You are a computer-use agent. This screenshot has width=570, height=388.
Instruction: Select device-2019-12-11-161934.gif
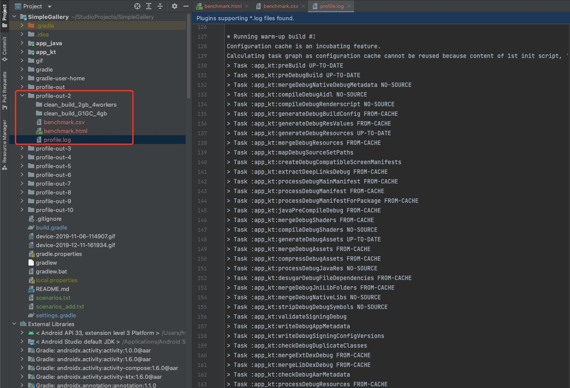pyautogui.click(x=75, y=245)
